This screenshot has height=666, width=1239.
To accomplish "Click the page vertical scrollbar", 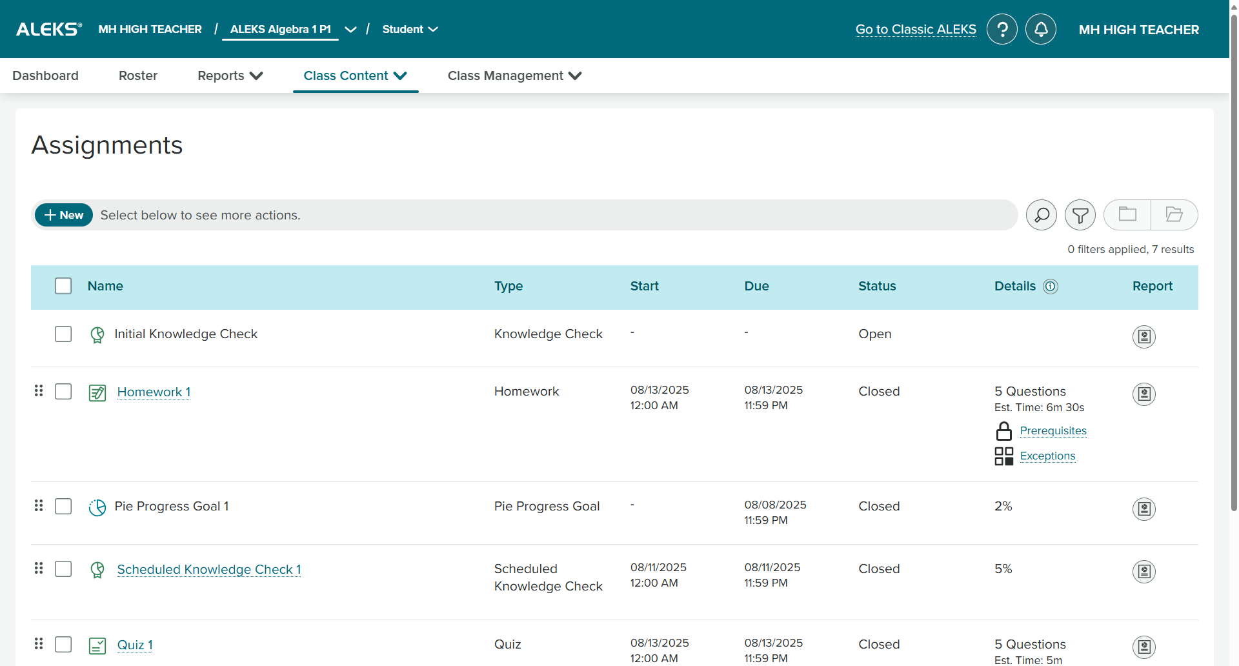I will point(1234,258).
